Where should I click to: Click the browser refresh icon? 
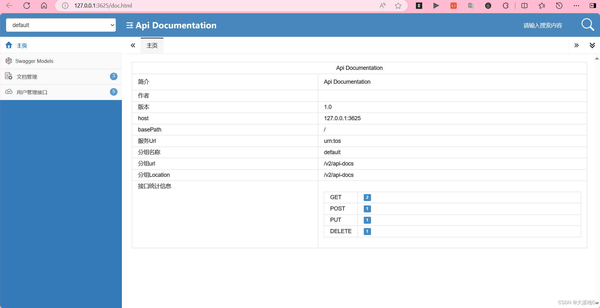click(27, 5)
